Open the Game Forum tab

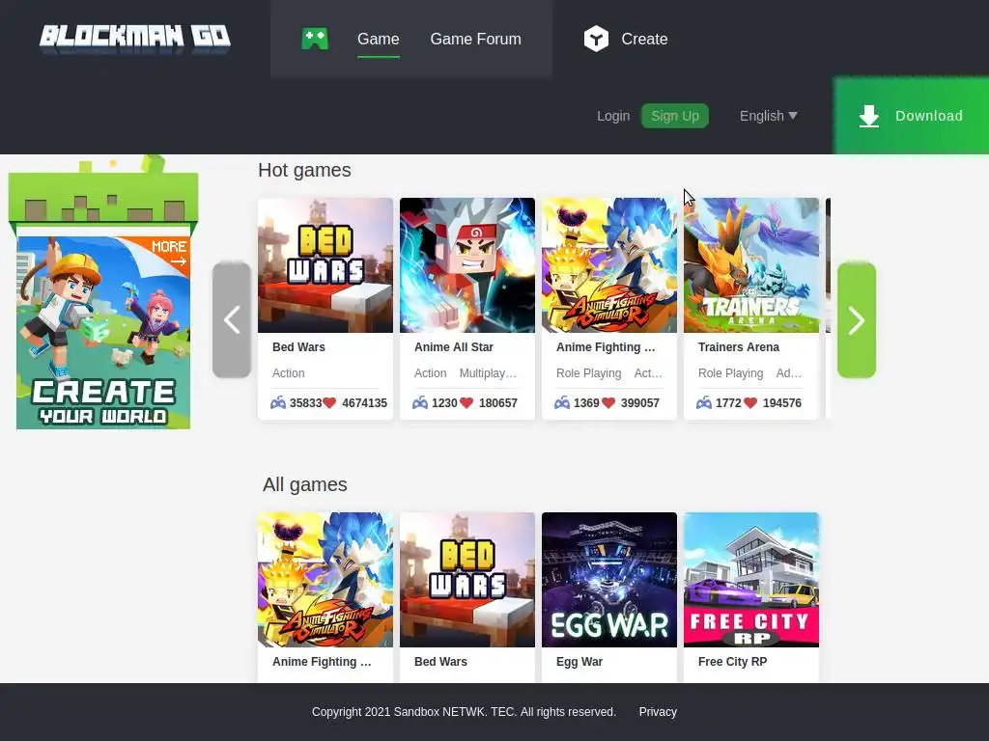pos(475,39)
